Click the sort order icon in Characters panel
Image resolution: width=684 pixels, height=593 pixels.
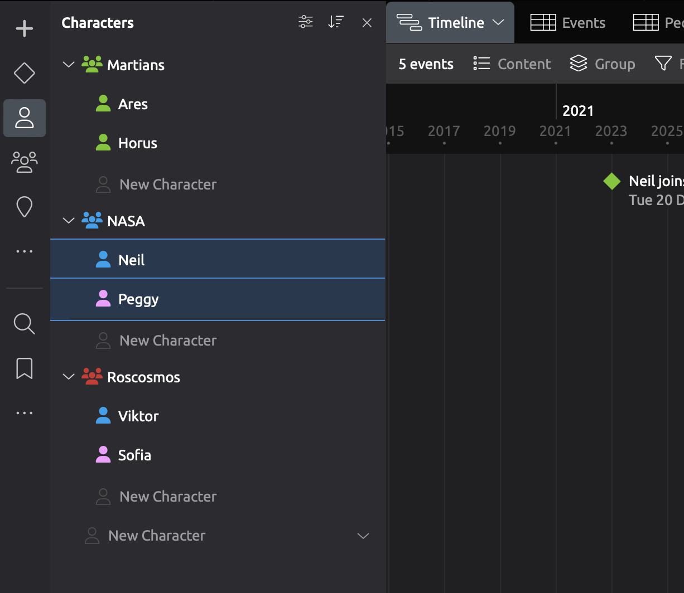click(336, 22)
